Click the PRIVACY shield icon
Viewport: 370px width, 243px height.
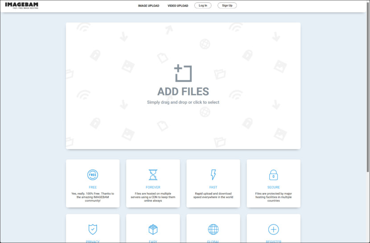coord(93,229)
